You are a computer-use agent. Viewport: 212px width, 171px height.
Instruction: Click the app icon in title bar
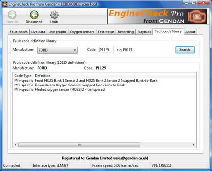click(x=5, y=4)
